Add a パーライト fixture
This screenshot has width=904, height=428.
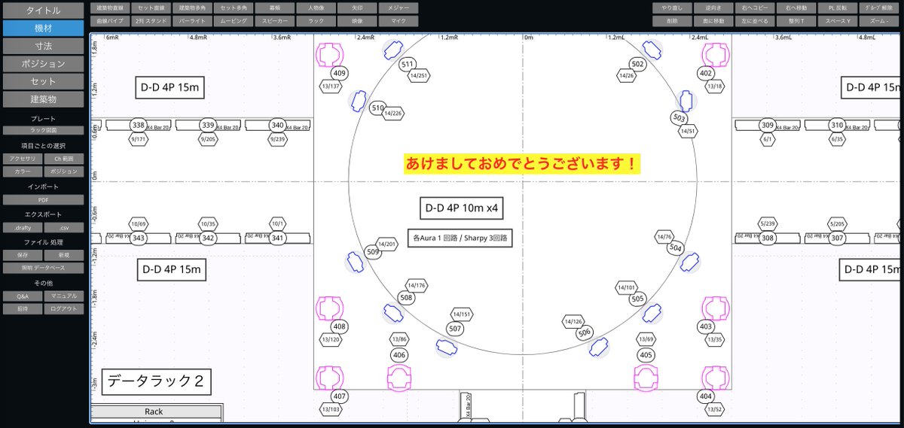[x=192, y=21]
